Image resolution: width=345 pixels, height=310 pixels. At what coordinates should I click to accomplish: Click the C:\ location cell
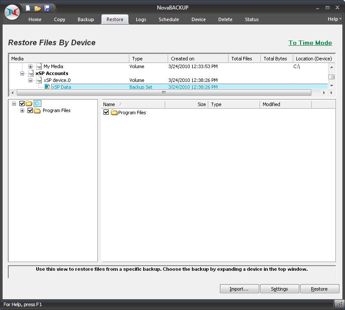pos(297,66)
